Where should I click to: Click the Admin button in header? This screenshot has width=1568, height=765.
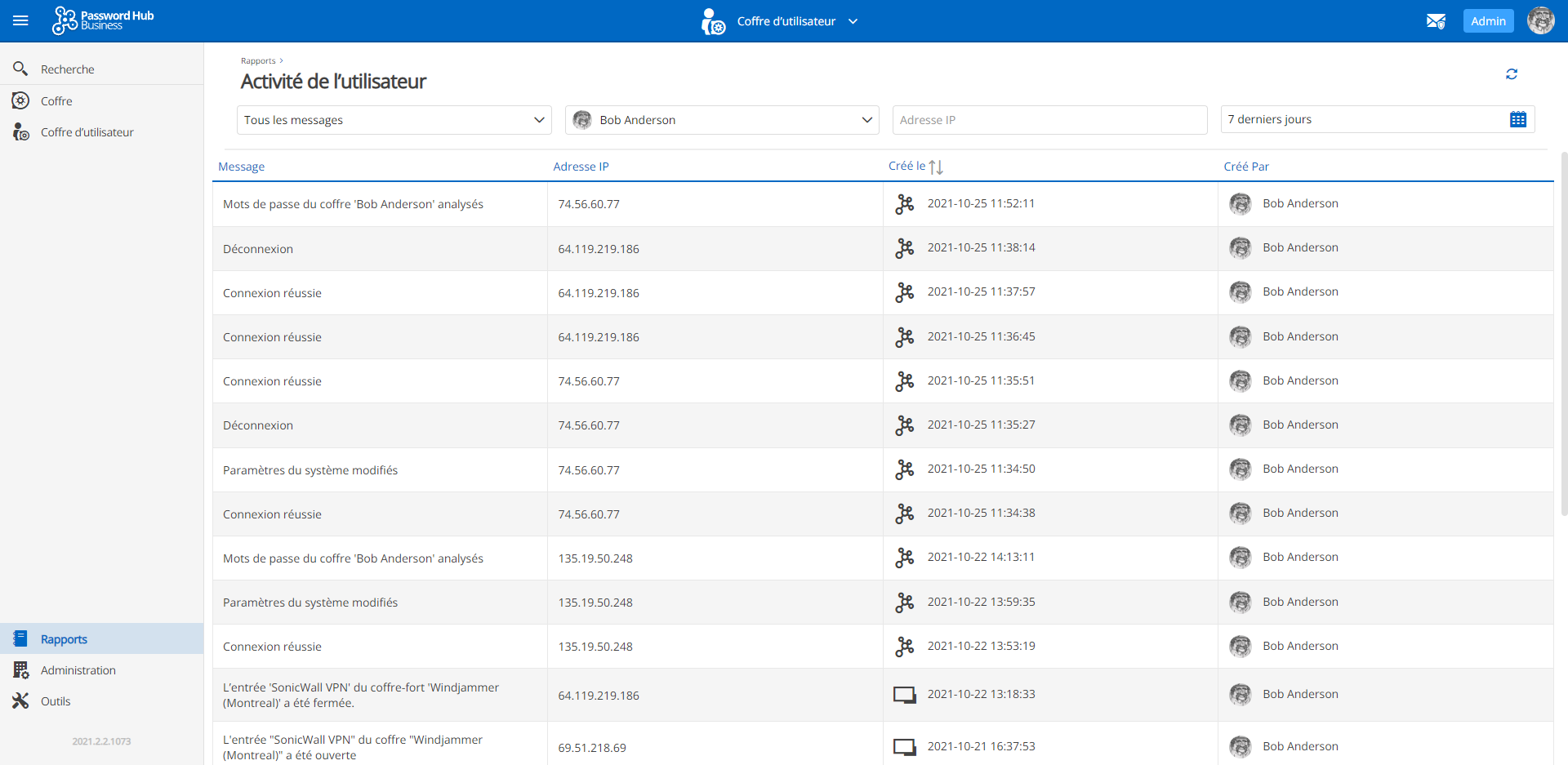pos(1487,21)
